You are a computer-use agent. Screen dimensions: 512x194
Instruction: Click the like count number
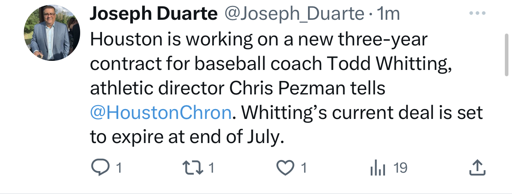tap(304, 168)
